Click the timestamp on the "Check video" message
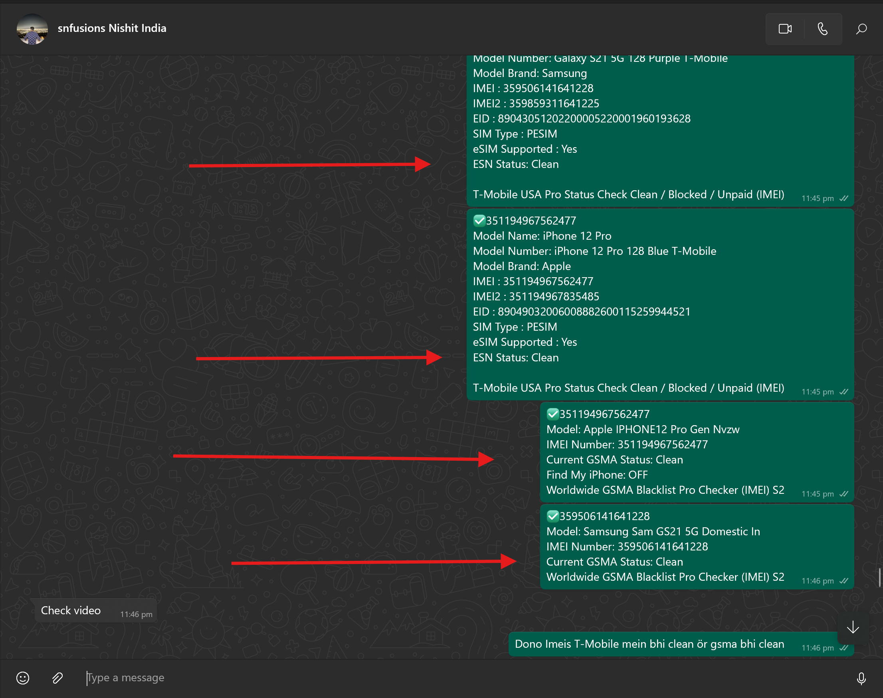The width and height of the screenshot is (883, 698). [x=136, y=614]
